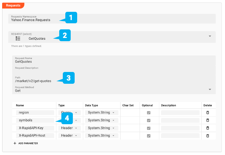Remove the X-RapidAPI-Host parameter via trash icon
This screenshot has height=155, width=225.
click(x=207, y=136)
